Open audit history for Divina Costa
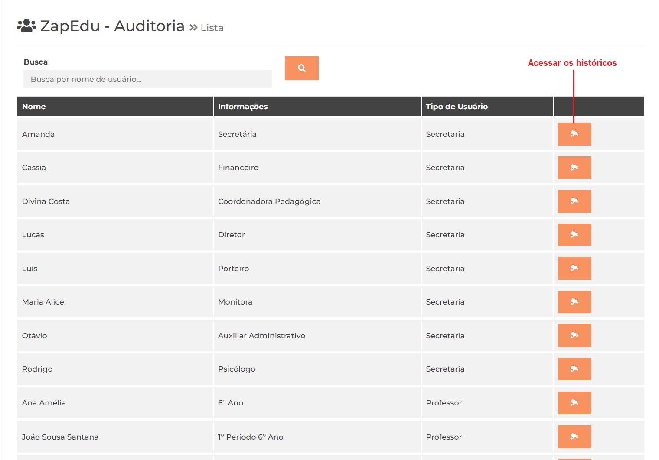The height and width of the screenshot is (460, 659). 574,201
